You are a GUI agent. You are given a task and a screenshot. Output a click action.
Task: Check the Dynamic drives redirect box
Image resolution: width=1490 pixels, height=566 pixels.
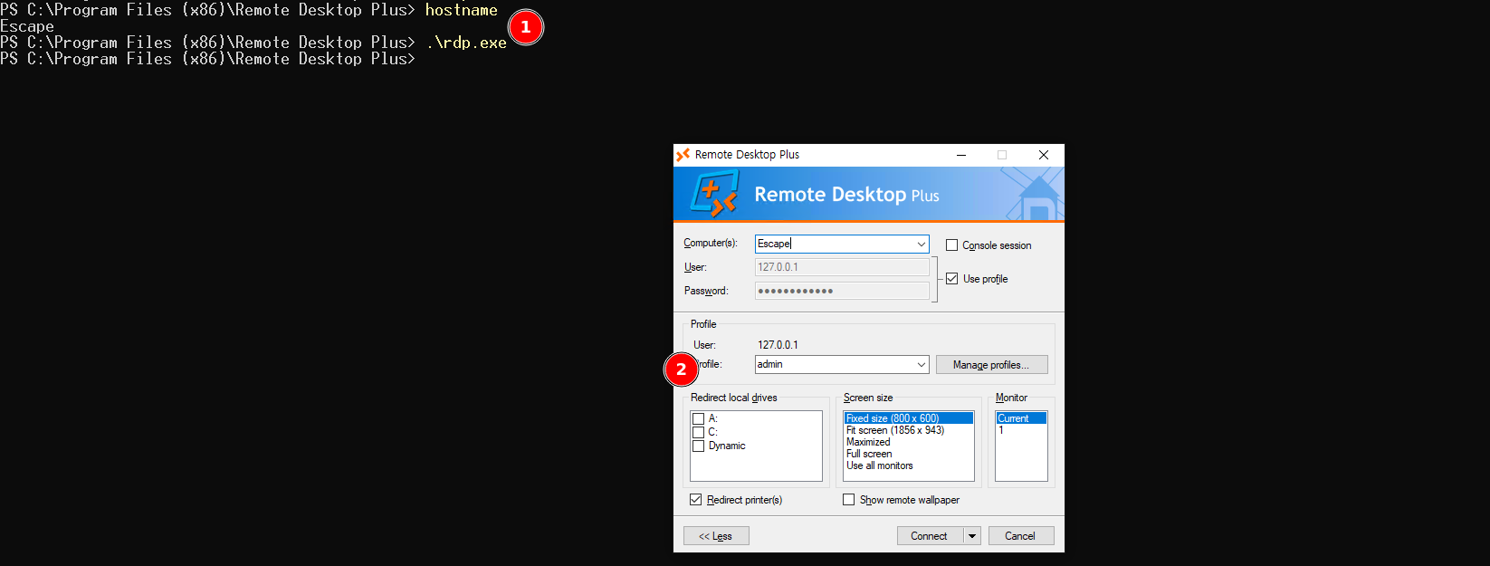point(698,446)
